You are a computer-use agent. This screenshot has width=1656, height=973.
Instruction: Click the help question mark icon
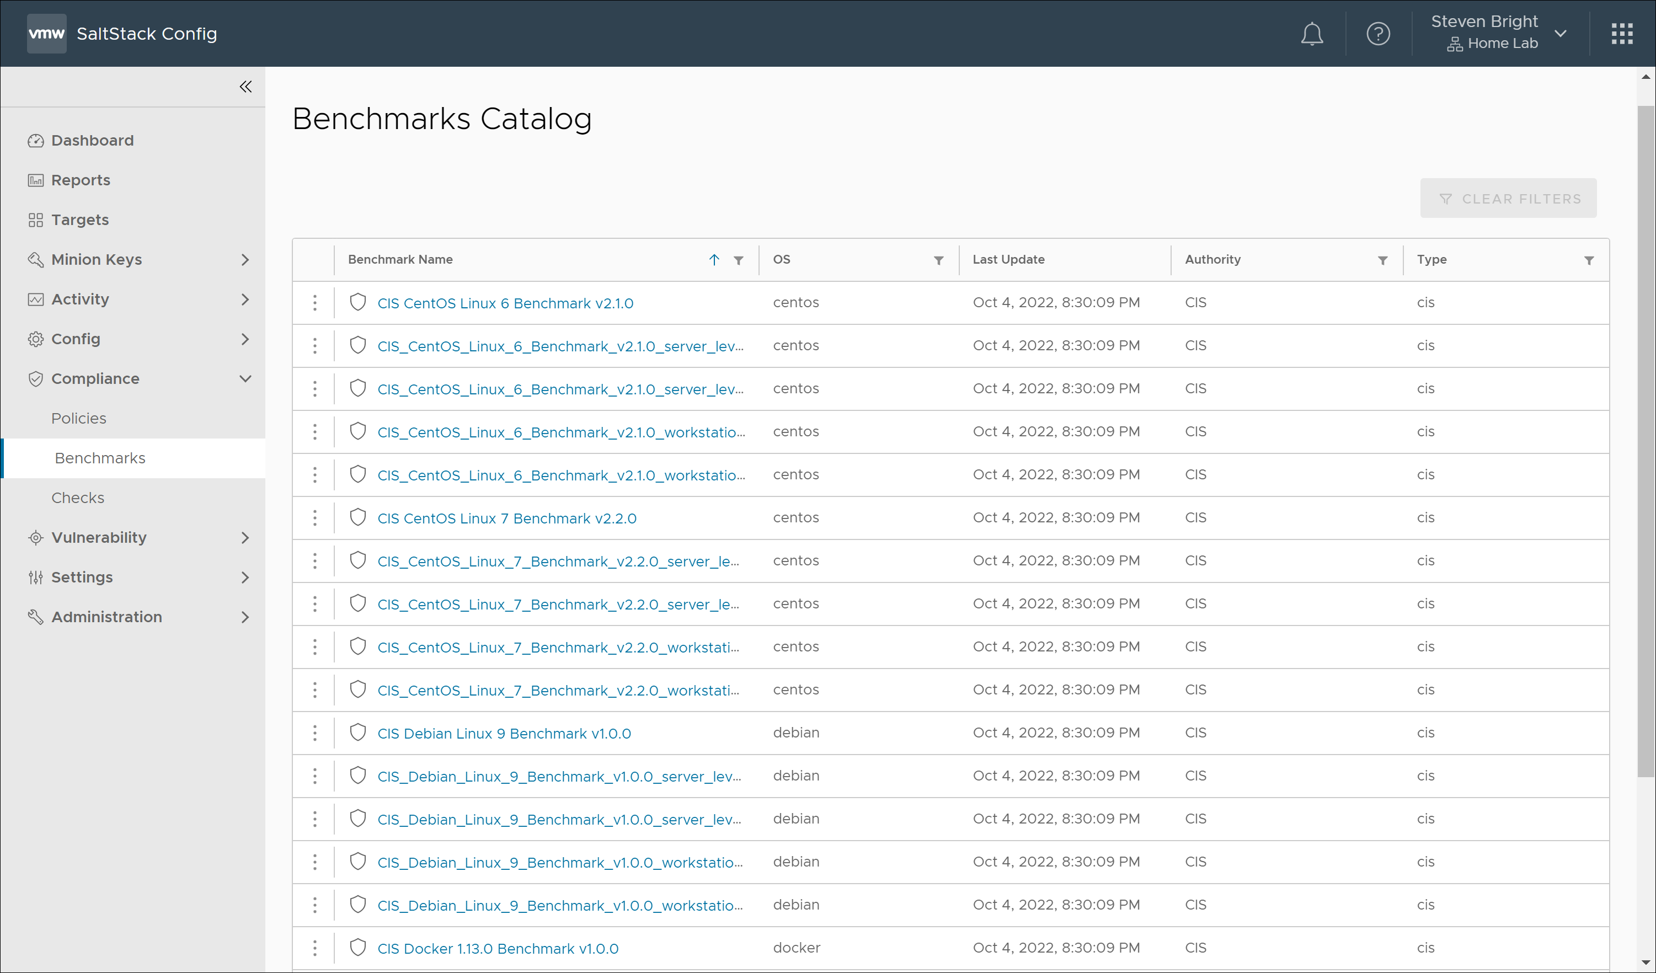pyautogui.click(x=1377, y=34)
